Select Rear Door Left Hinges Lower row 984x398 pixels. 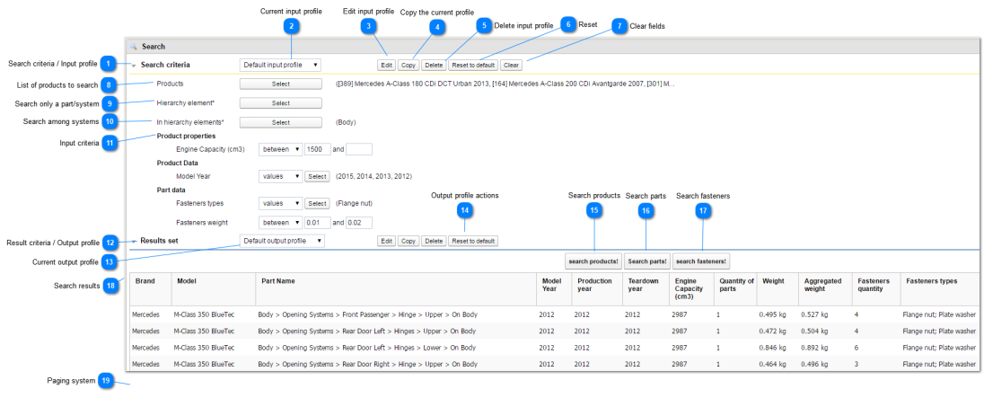pyautogui.click(x=554, y=347)
